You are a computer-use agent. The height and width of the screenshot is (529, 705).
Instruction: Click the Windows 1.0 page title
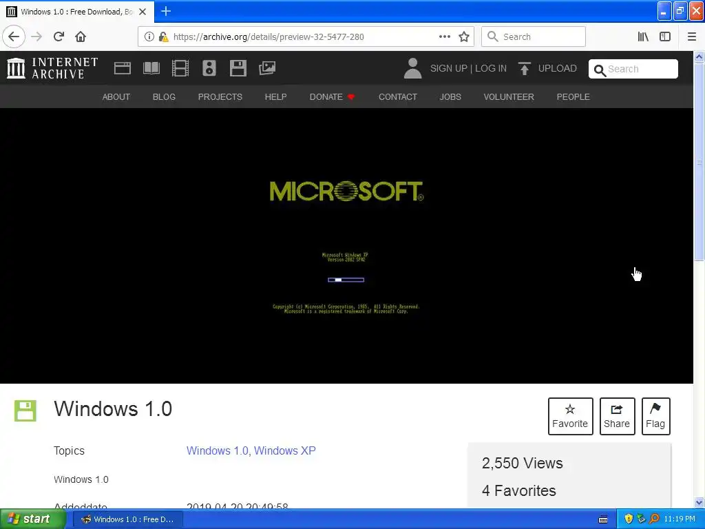click(113, 409)
